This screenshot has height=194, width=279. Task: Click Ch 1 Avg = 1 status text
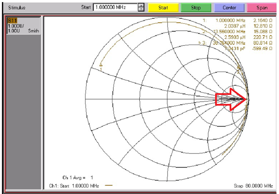[78, 177]
